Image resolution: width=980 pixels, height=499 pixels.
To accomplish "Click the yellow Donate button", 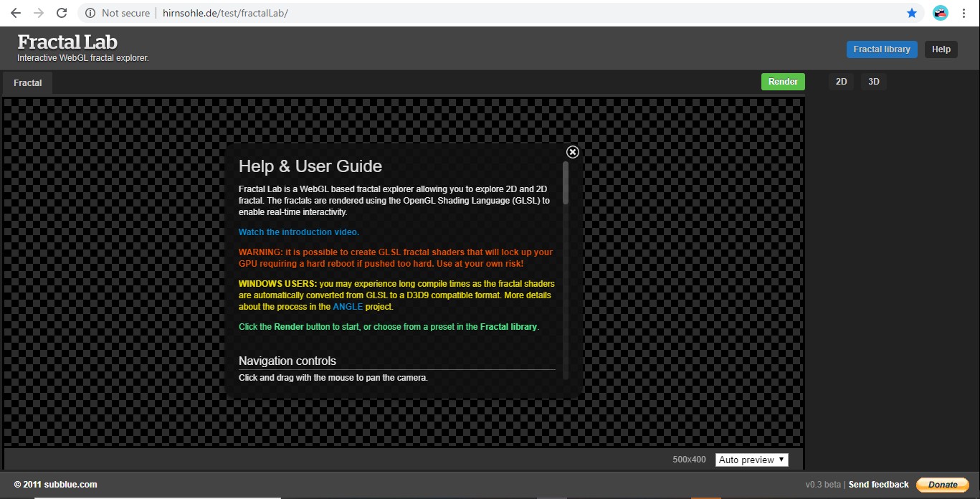I will [x=942, y=485].
